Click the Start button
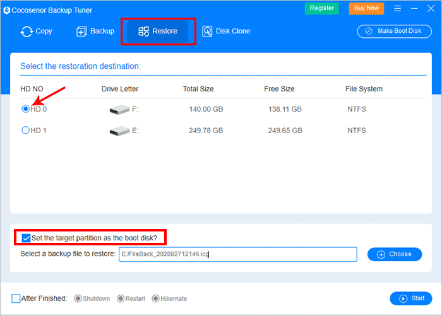Image resolution: width=442 pixels, height=316 pixels. 410,298
